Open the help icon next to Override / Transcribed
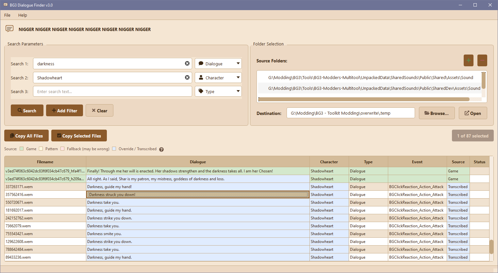The width and height of the screenshot is (498, 273). coord(161,149)
